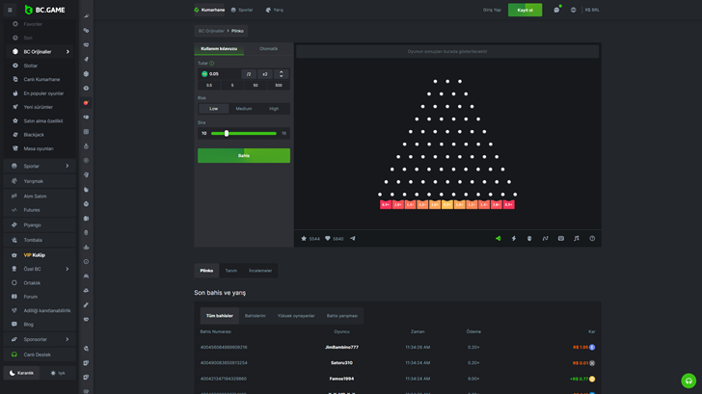Open the chat bubble icon in header
This screenshot has width=702, height=394.
(x=556, y=10)
